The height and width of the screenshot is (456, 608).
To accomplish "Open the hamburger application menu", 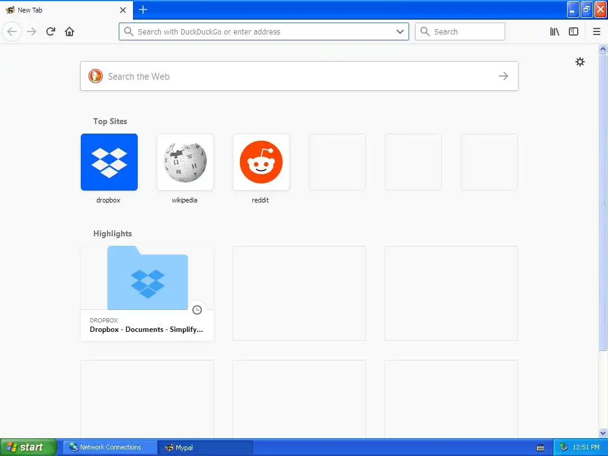I will [597, 31].
